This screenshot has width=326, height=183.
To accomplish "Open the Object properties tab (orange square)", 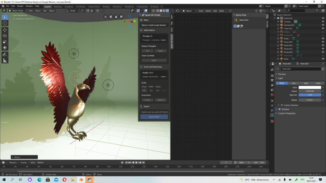I will tap(272, 101).
